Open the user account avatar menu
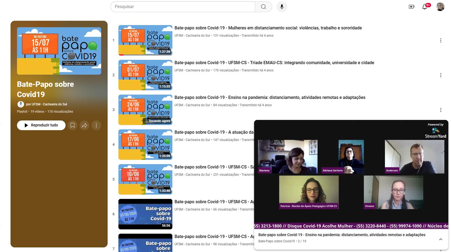The image size is (451, 252). [440, 7]
